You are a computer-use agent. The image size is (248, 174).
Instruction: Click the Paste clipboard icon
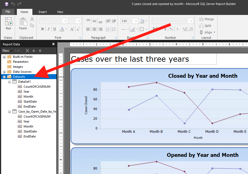[x=23, y=24]
